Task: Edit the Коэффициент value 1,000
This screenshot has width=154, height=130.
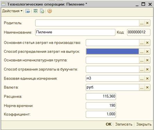Action: (x=101, y=114)
